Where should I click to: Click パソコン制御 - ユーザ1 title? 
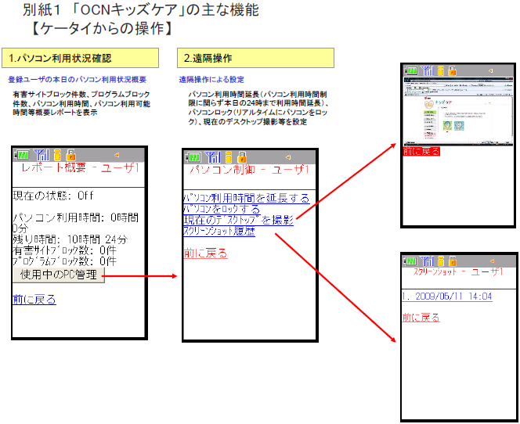coord(249,170)
